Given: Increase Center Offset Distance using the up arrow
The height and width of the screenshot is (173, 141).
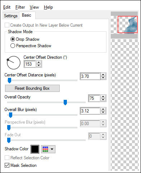Looking at the screenshot, I should pos(103,75).
